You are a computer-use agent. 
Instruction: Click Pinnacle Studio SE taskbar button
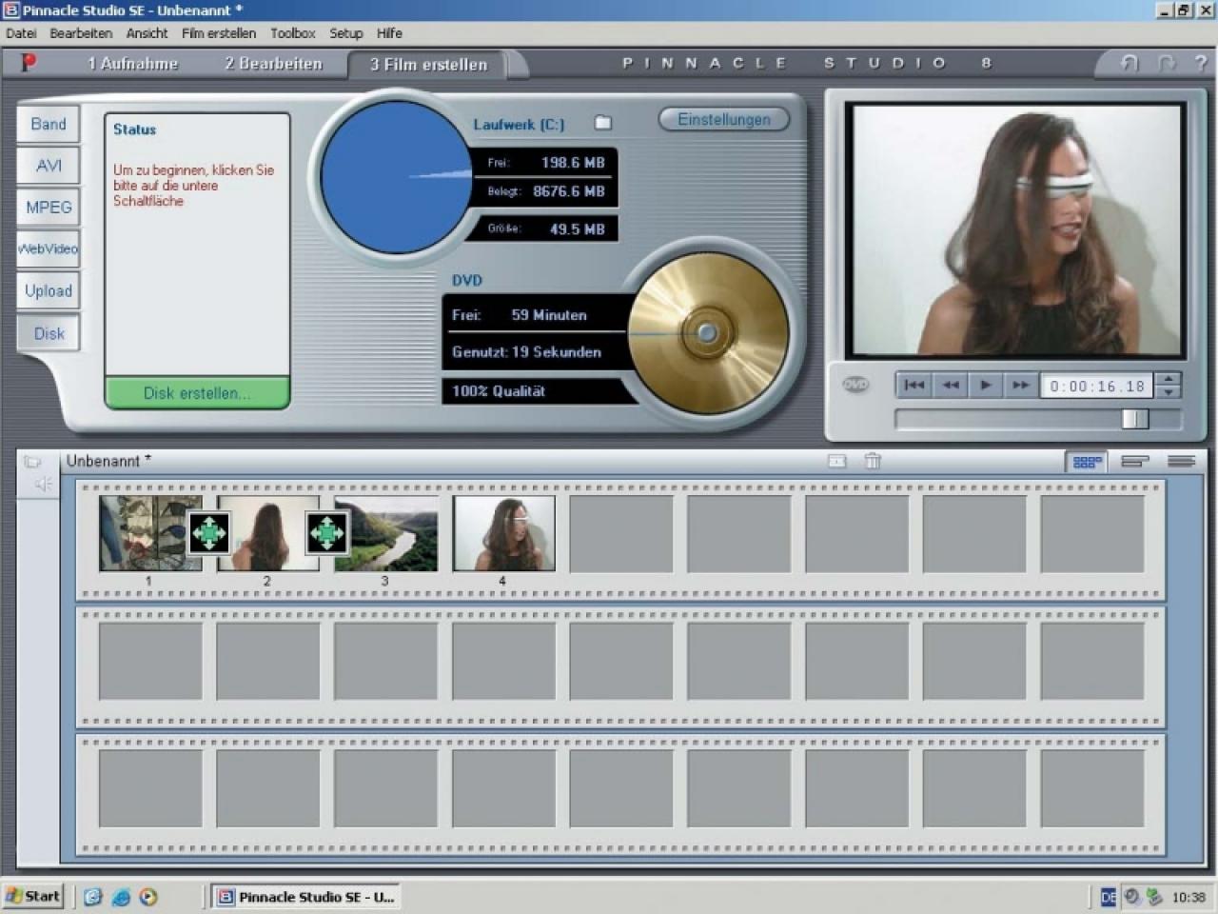click(x=305, y=897)
